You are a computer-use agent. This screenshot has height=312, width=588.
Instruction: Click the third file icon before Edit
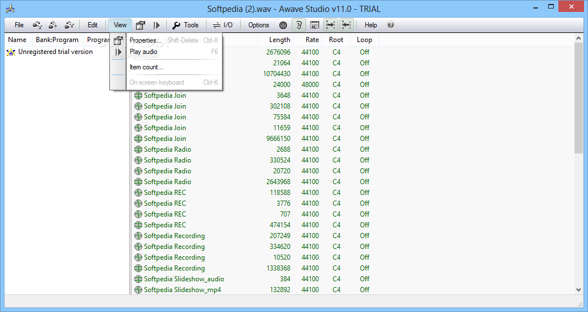click(x=69, y=25)
